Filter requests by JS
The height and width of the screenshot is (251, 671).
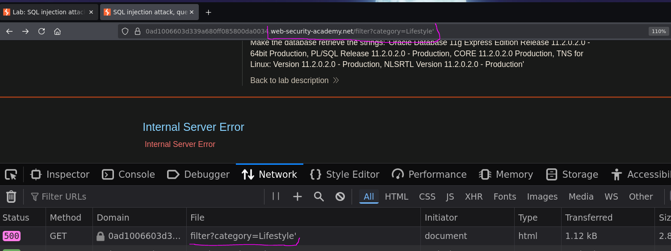tap(450, 197)
